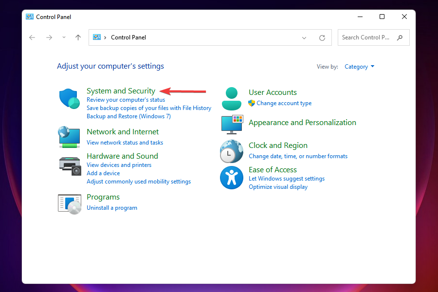Click the User Accounts person icon
This screenshot has height=292, width=438.
(x=232, y=99)
